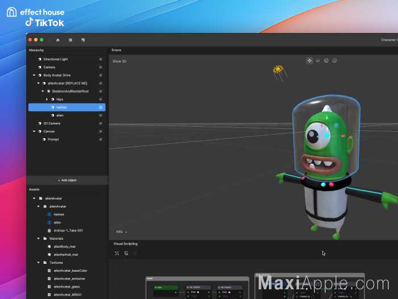Viewport: 398px width, 299px height.
Task: Click the alien mesh icon in Assets
Action: tap(49, 222)
